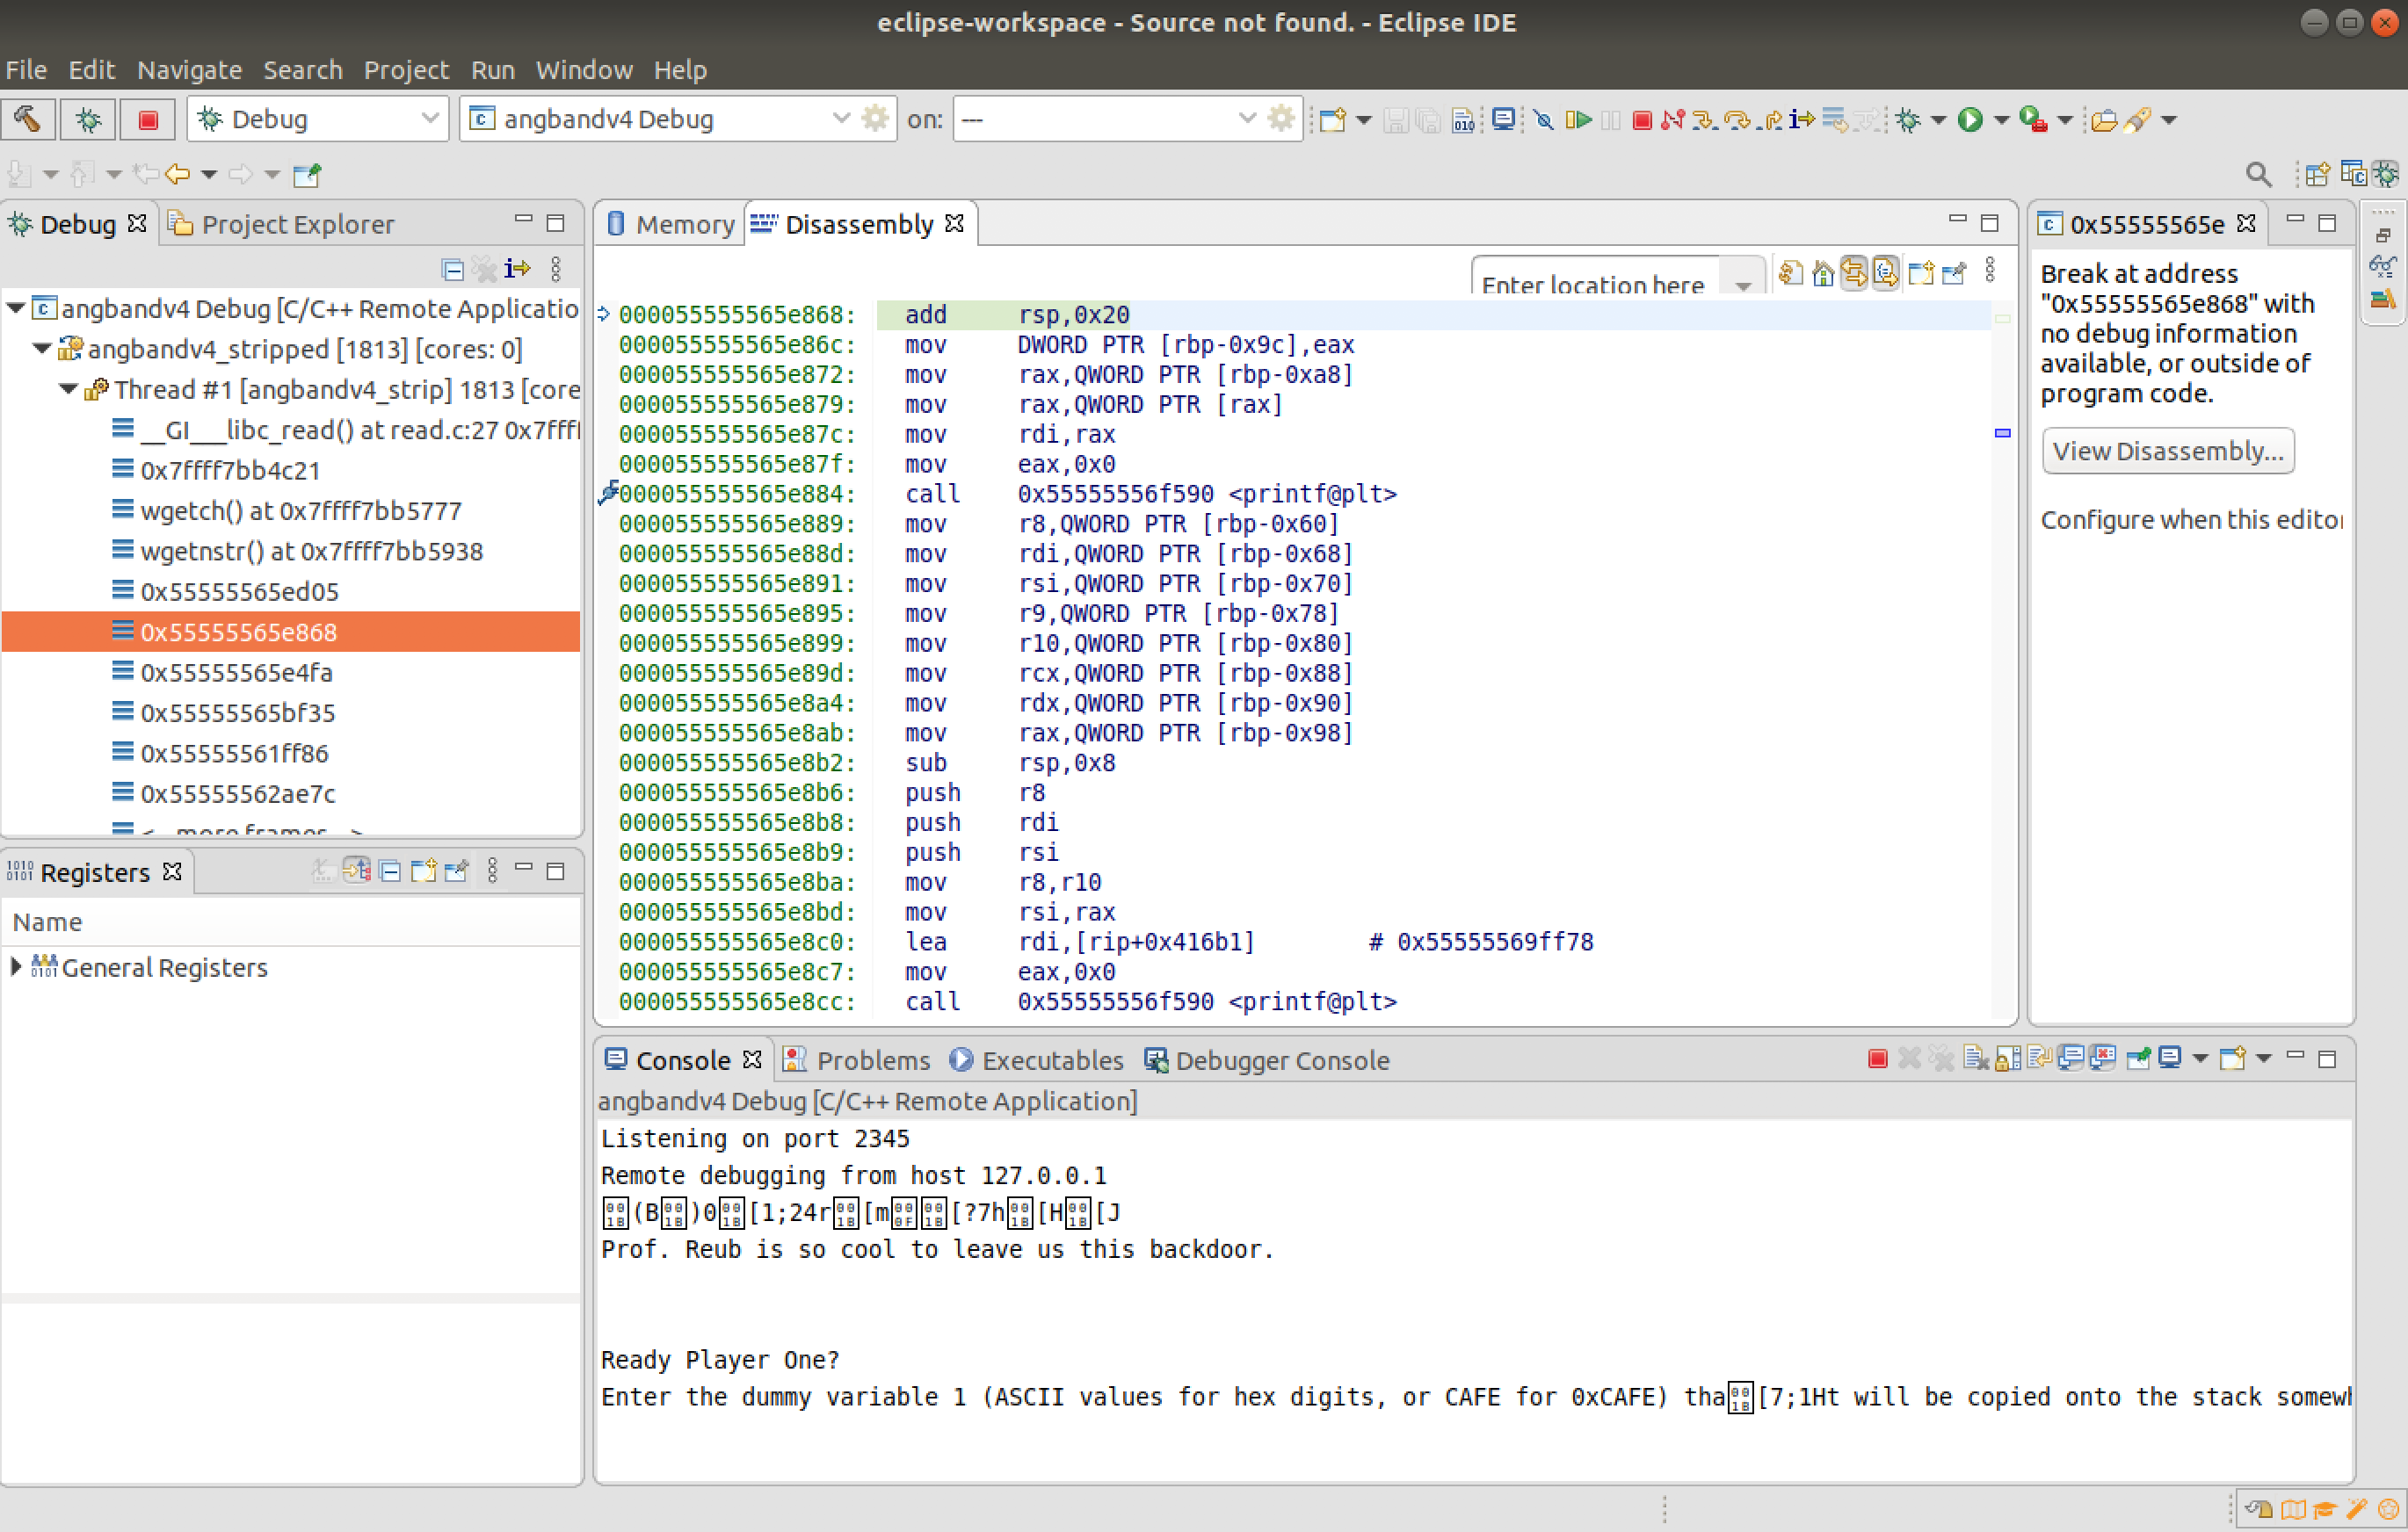Toggle Instruction Stepping Mode
This screenshot has width=2408, height=1532.
point(1802,120)
